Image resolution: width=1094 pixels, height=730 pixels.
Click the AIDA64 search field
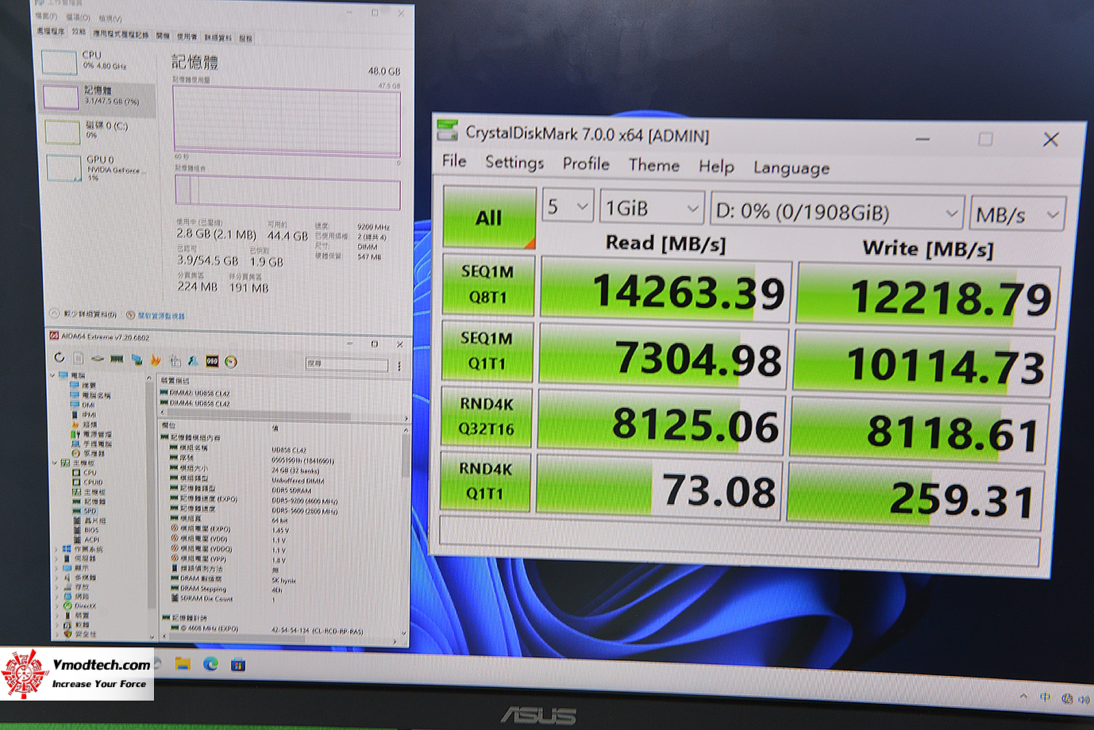(347, 364)
